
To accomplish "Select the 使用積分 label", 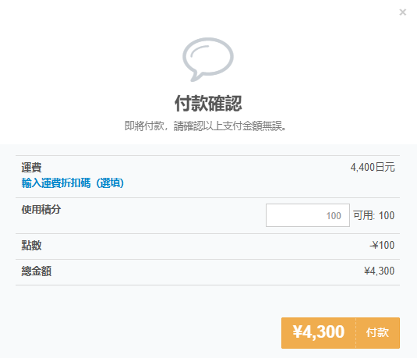I will tap(41, 210).
